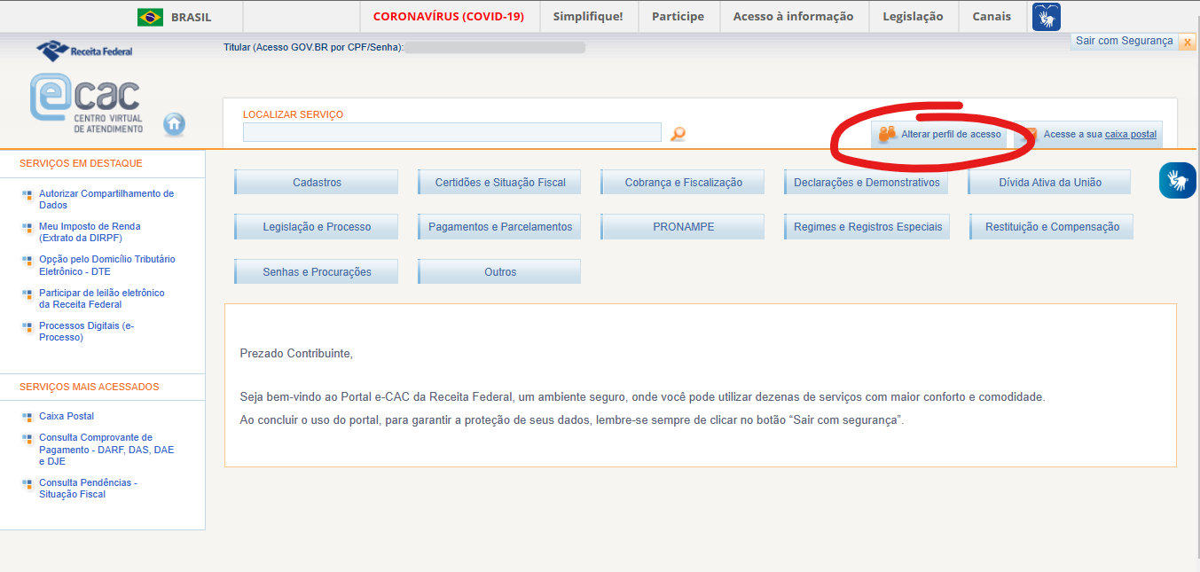Click bullet icon beside Participar de leilão eletrônico
This screenshot has width=1200, height=572.
tap(27, 294)
